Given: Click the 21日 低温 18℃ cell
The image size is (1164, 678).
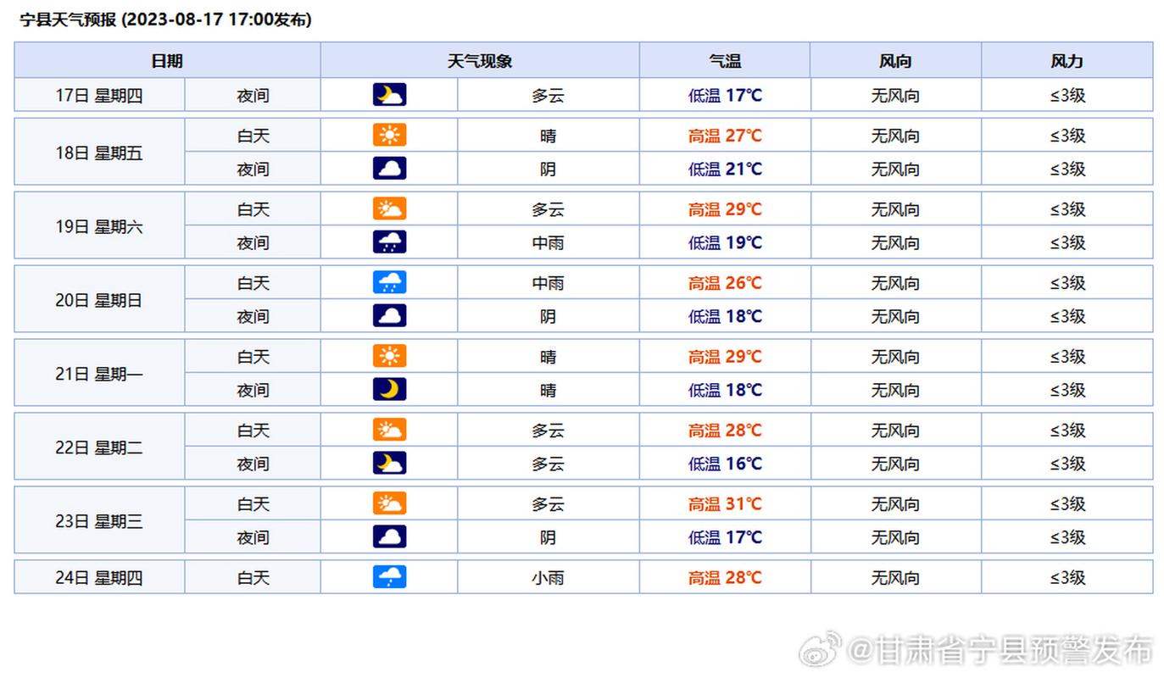Looking at the screenshot, I should click(x=725, y=390).
